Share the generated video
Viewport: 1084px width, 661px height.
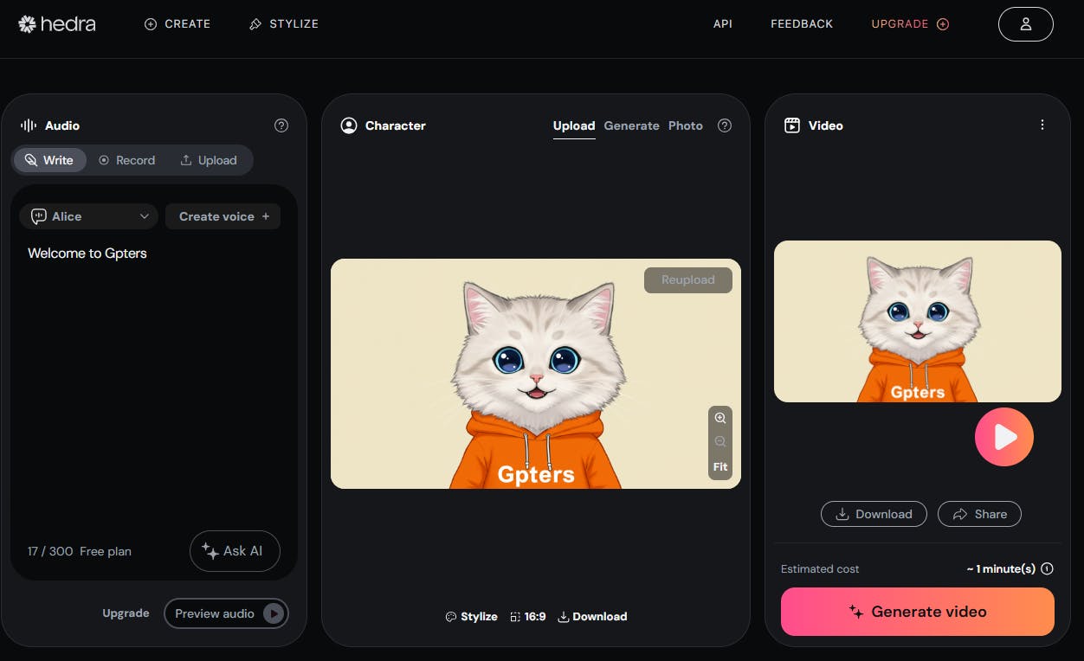coord(979,514)
